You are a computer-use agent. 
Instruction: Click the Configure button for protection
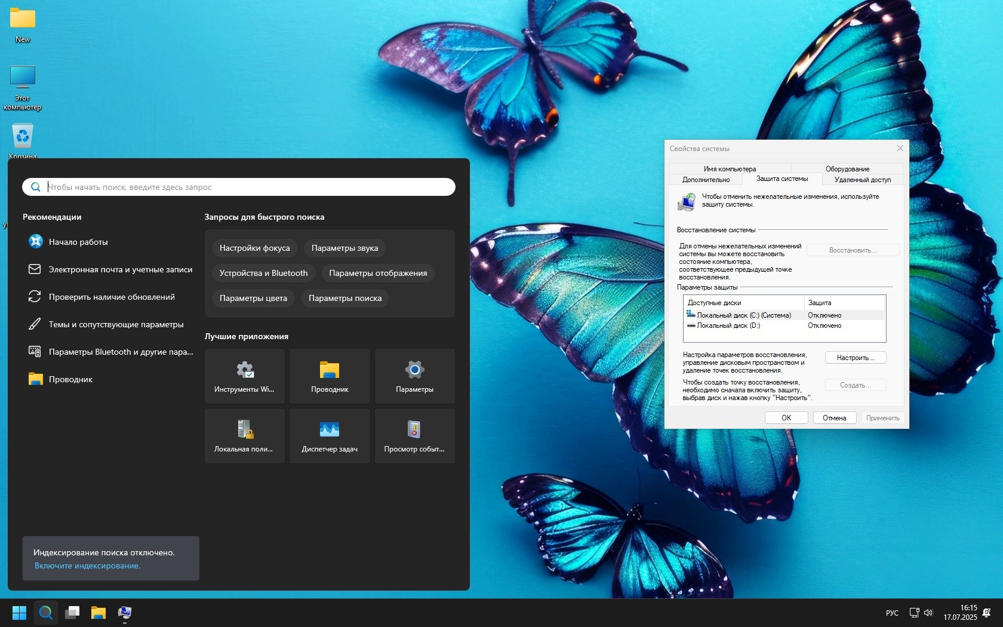pos(855,358)
